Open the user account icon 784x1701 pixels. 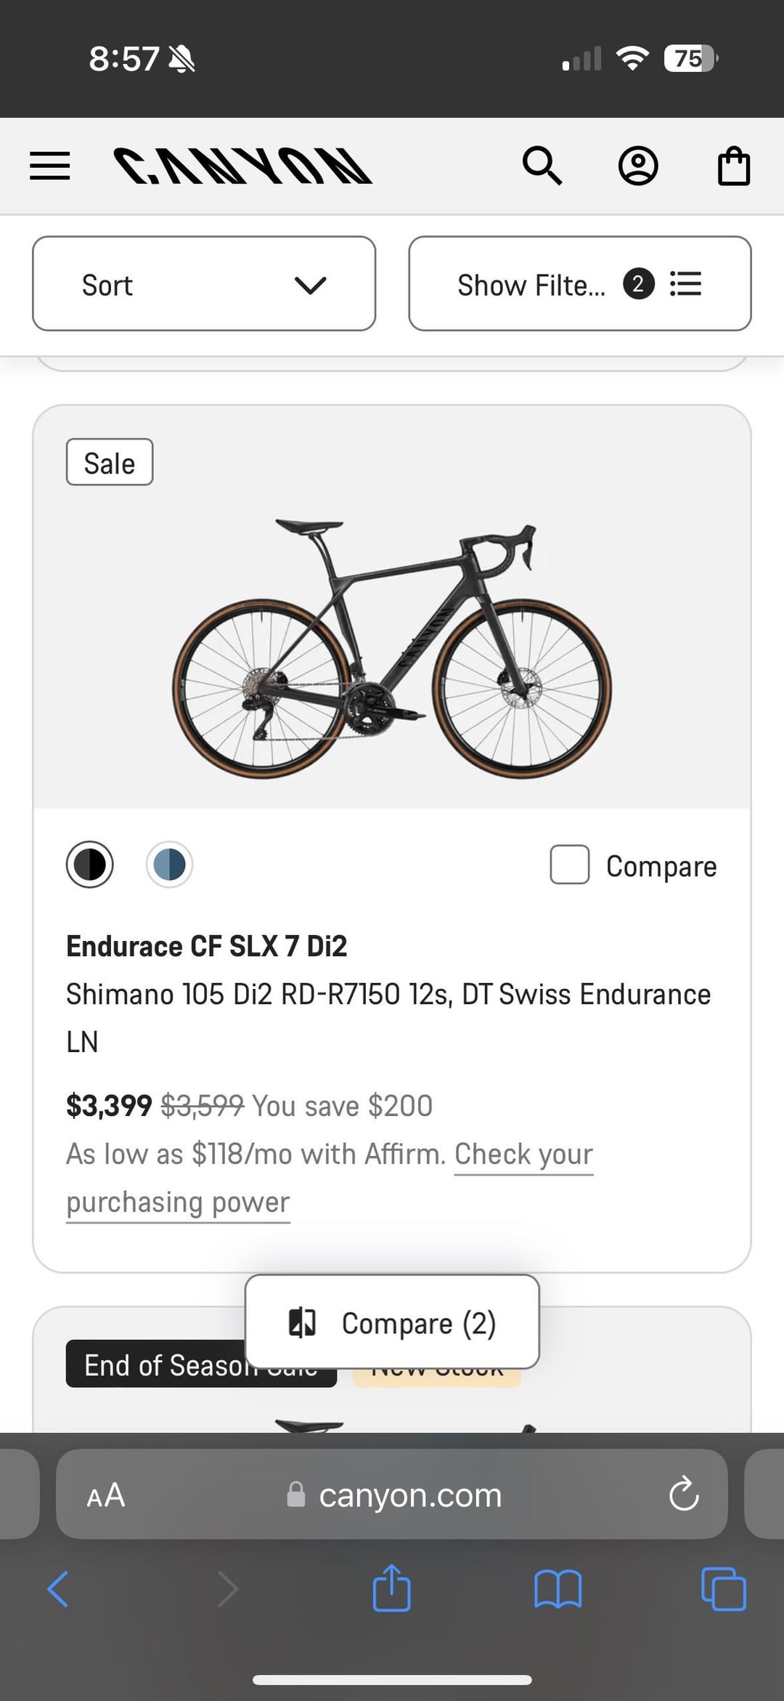tap(638, 166)
